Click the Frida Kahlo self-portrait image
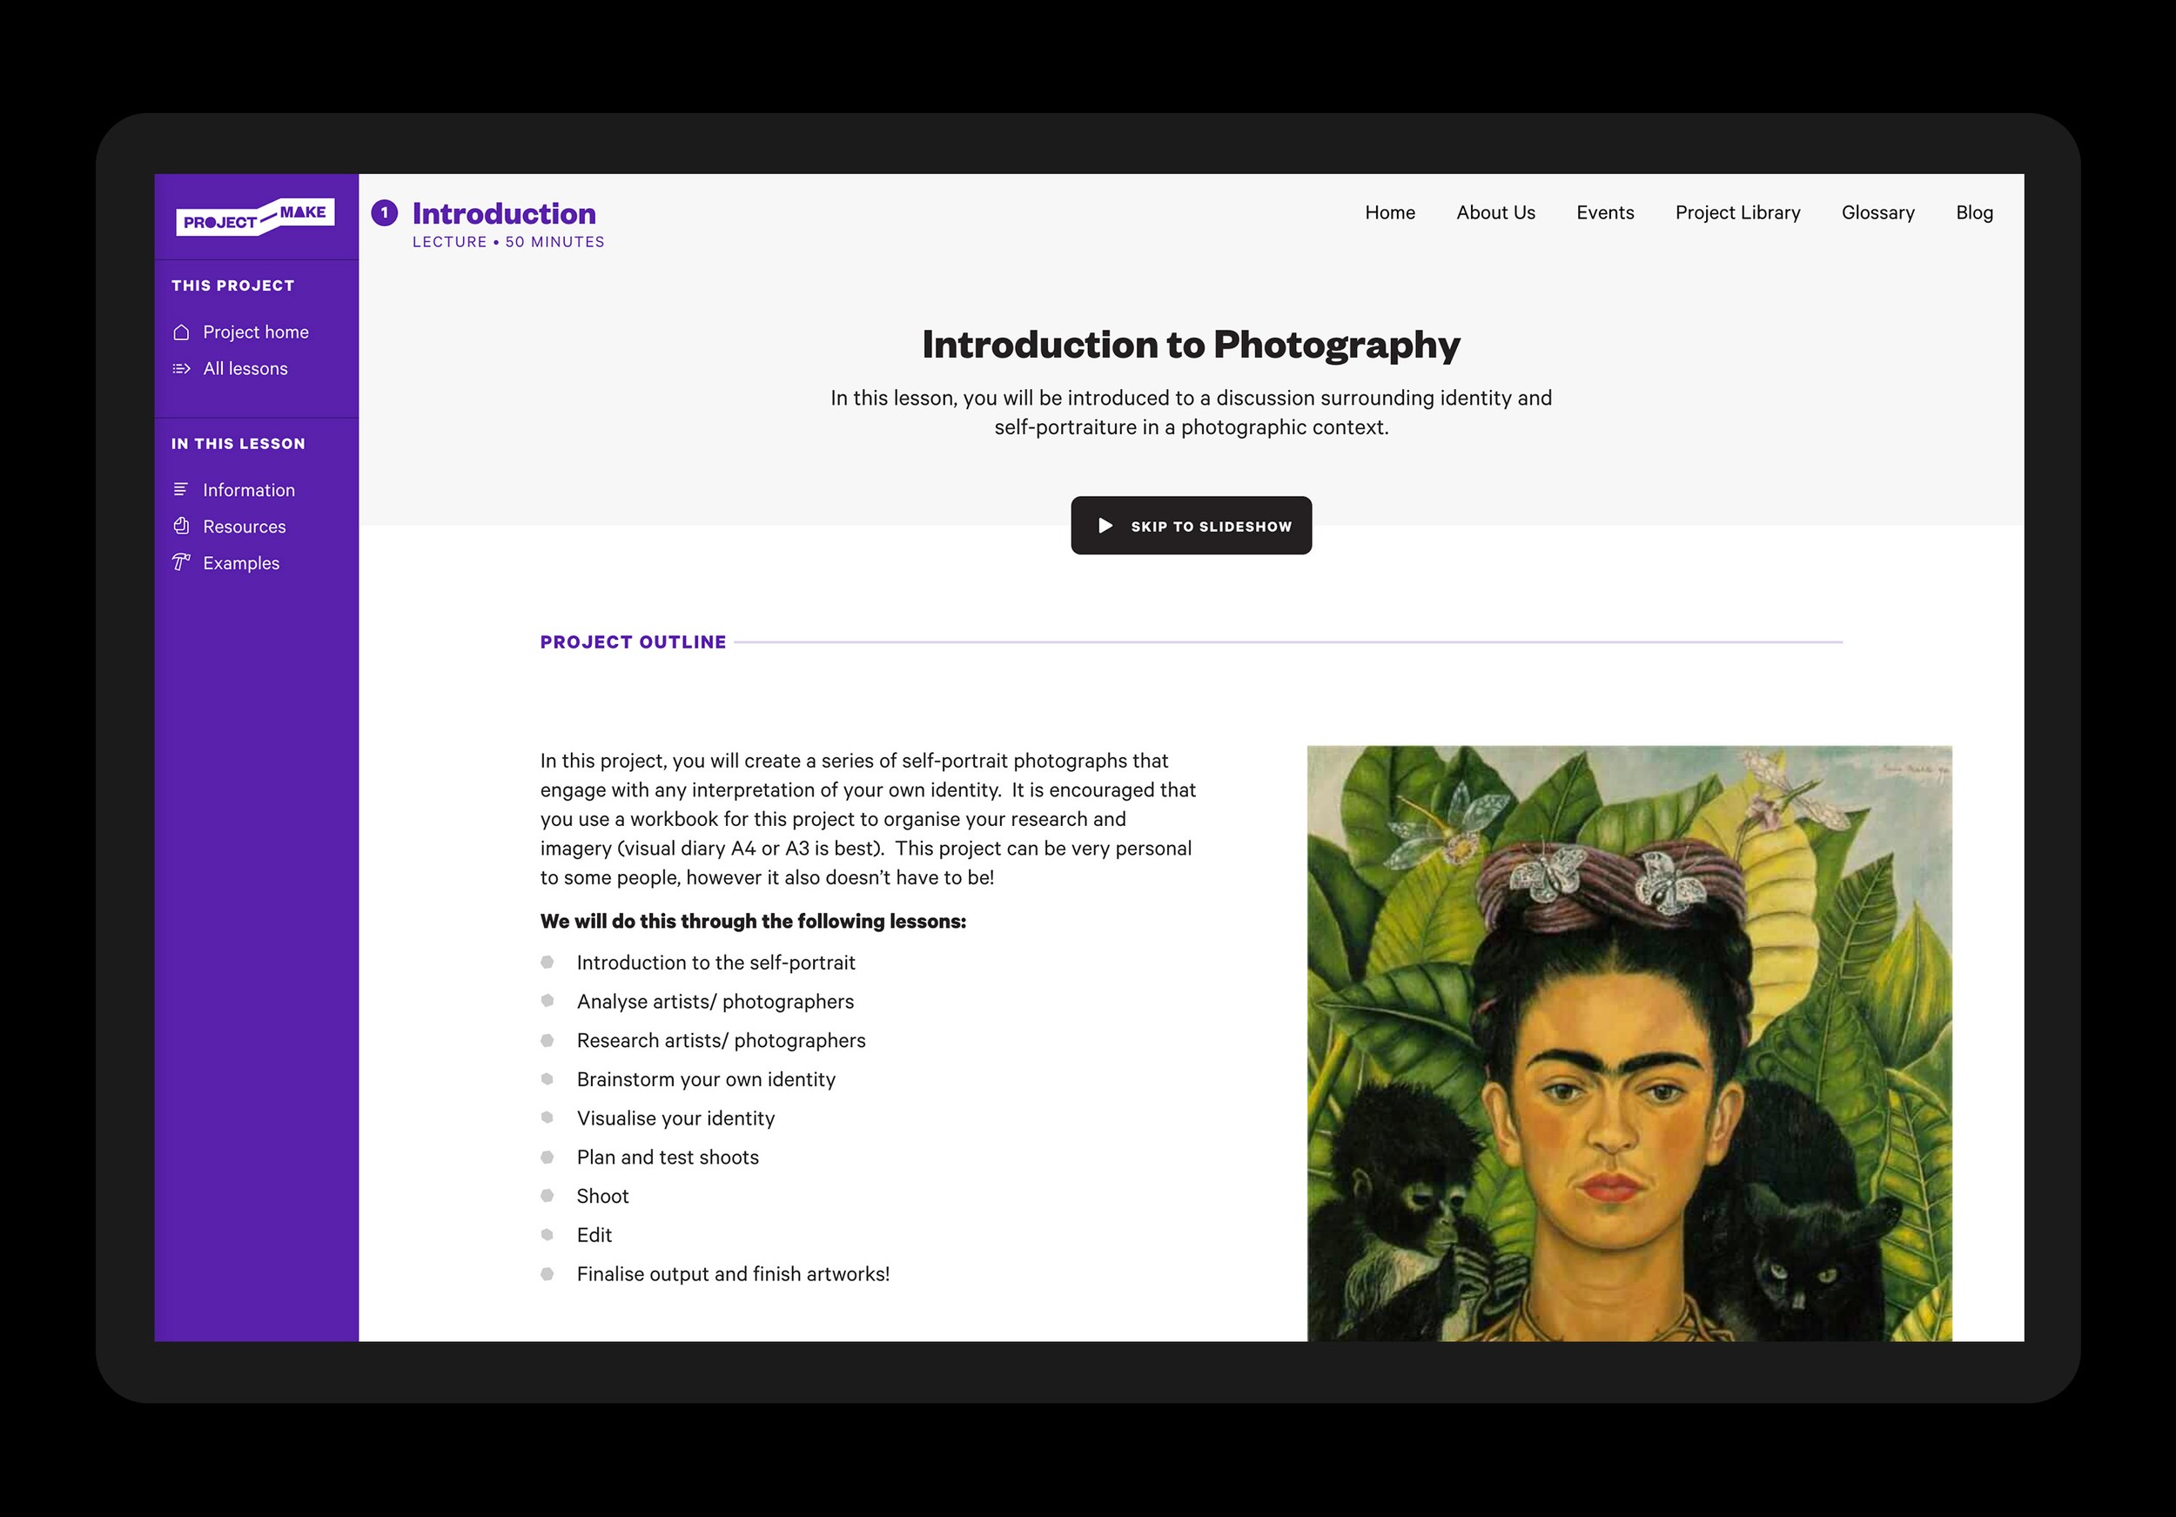This screenshot has height=1517, width=2176. pos(1629,1043)
